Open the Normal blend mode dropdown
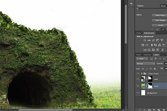167x111 pixels. tap(146, 64)
